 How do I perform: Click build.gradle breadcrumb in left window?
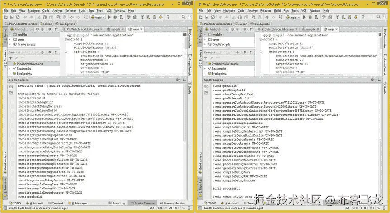(65, 24)
